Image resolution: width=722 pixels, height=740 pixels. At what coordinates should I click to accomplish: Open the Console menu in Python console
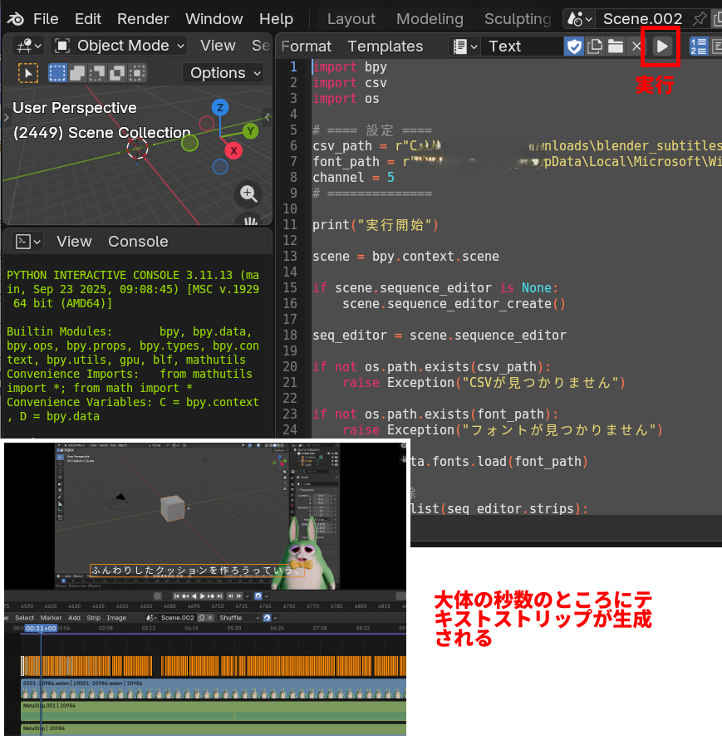tap(138, 242)
